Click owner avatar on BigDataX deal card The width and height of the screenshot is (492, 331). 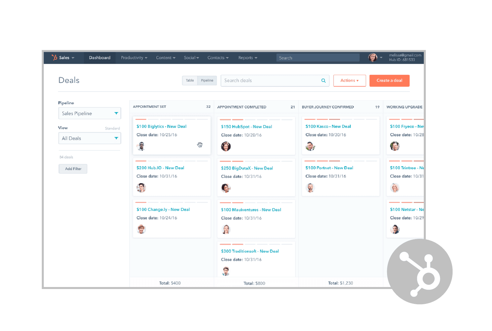click(x=226, y=188)
